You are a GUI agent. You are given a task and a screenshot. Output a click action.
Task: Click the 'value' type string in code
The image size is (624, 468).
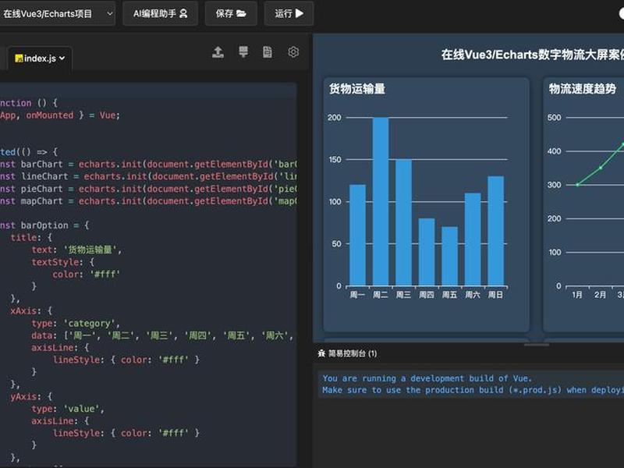82,409
